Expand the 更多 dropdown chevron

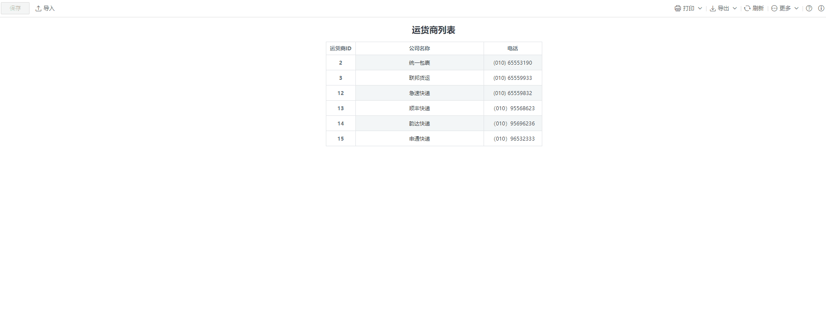coord(796,8)
